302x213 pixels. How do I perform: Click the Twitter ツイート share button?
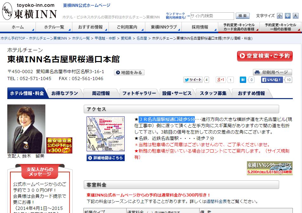click(193, 79)
